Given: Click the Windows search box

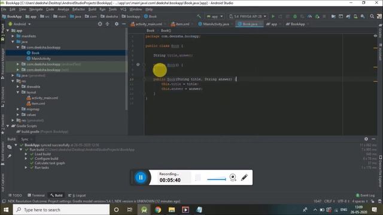Looking at the screenshot, I should [61, 210].
